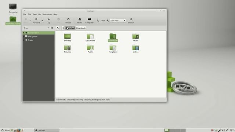Screen dimensions: 235x132
Task: Zoom out the icon view
Action: [98, 21]
